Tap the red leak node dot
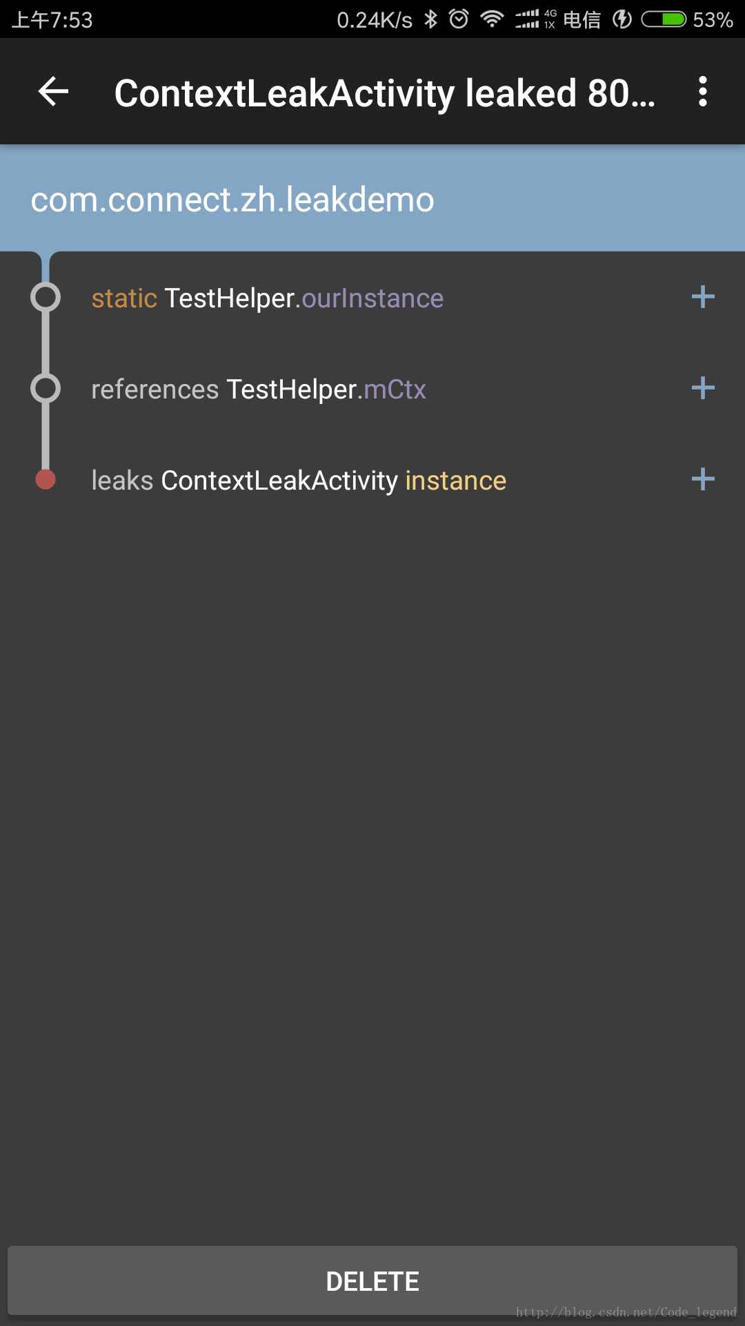 click(46, 479)
